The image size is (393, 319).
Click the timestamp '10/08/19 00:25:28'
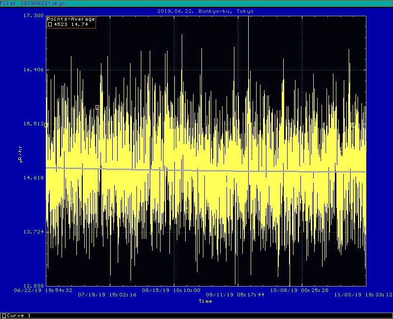click(299, 290)
